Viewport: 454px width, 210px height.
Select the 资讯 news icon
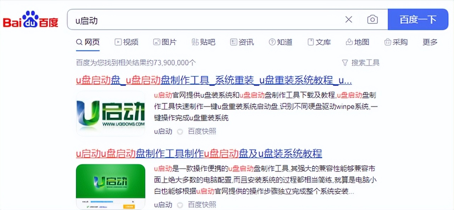point(233,42)
